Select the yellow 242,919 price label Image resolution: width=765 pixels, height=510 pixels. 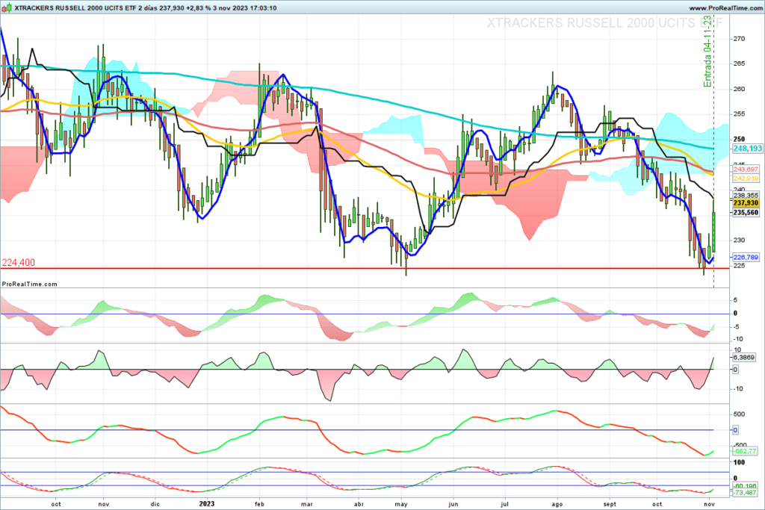tap(746, 178)
